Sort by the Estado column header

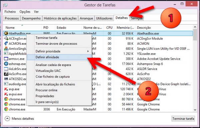pos(68,28)
